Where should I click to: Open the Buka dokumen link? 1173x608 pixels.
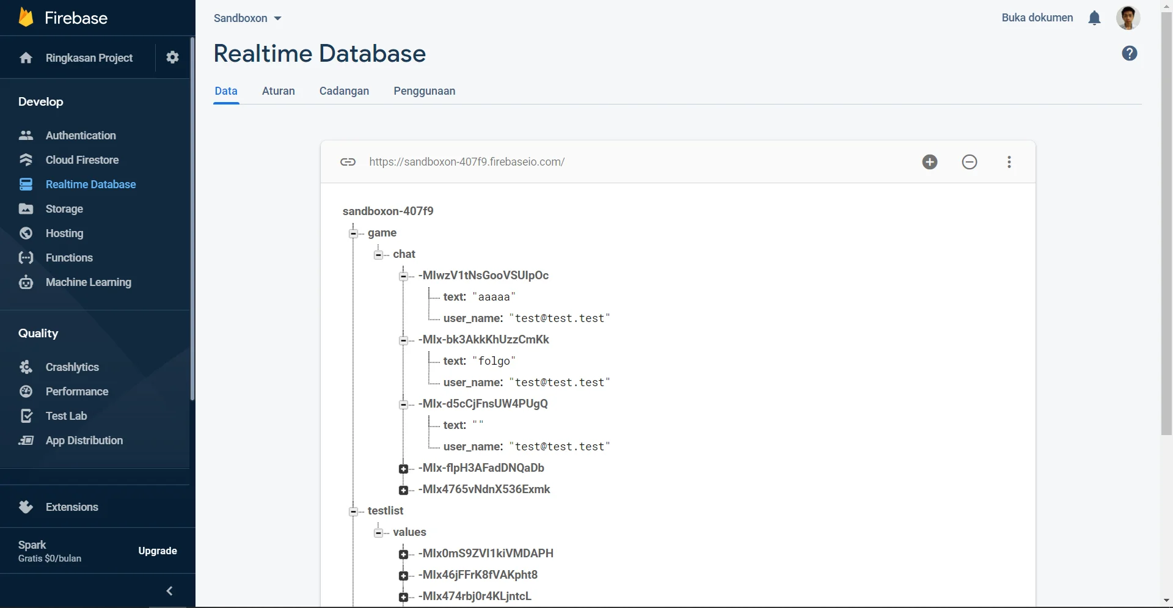tap(1037, 18)
